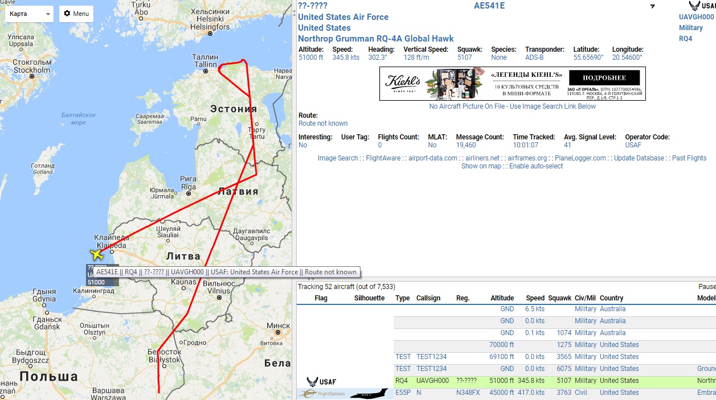Click Enable auto-select link
The width and height of the screenshot is (716, 400).
pyautogui.click(x=536, y=166)
